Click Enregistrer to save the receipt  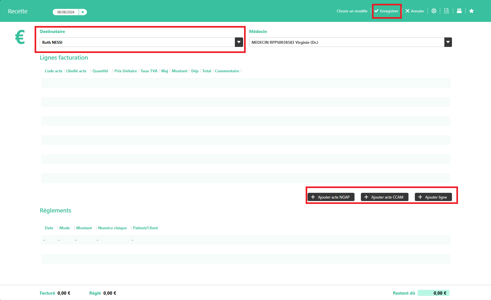tap(386, 11)
